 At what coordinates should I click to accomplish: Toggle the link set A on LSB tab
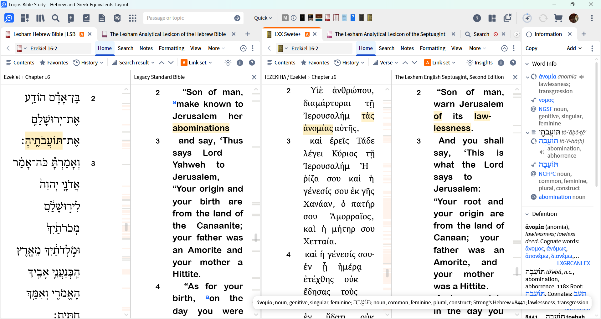82,34
